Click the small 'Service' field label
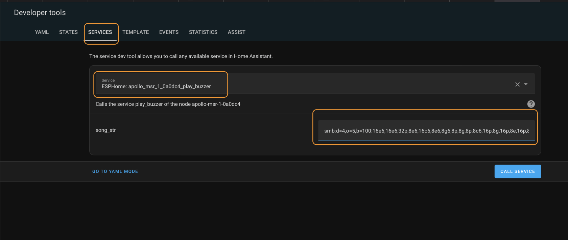568x240 pixels. (x=108, y=80)
